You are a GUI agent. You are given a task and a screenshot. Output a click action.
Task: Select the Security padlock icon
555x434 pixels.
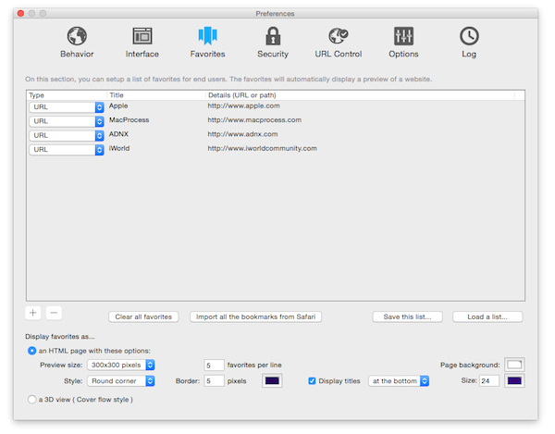click(273, 37)
